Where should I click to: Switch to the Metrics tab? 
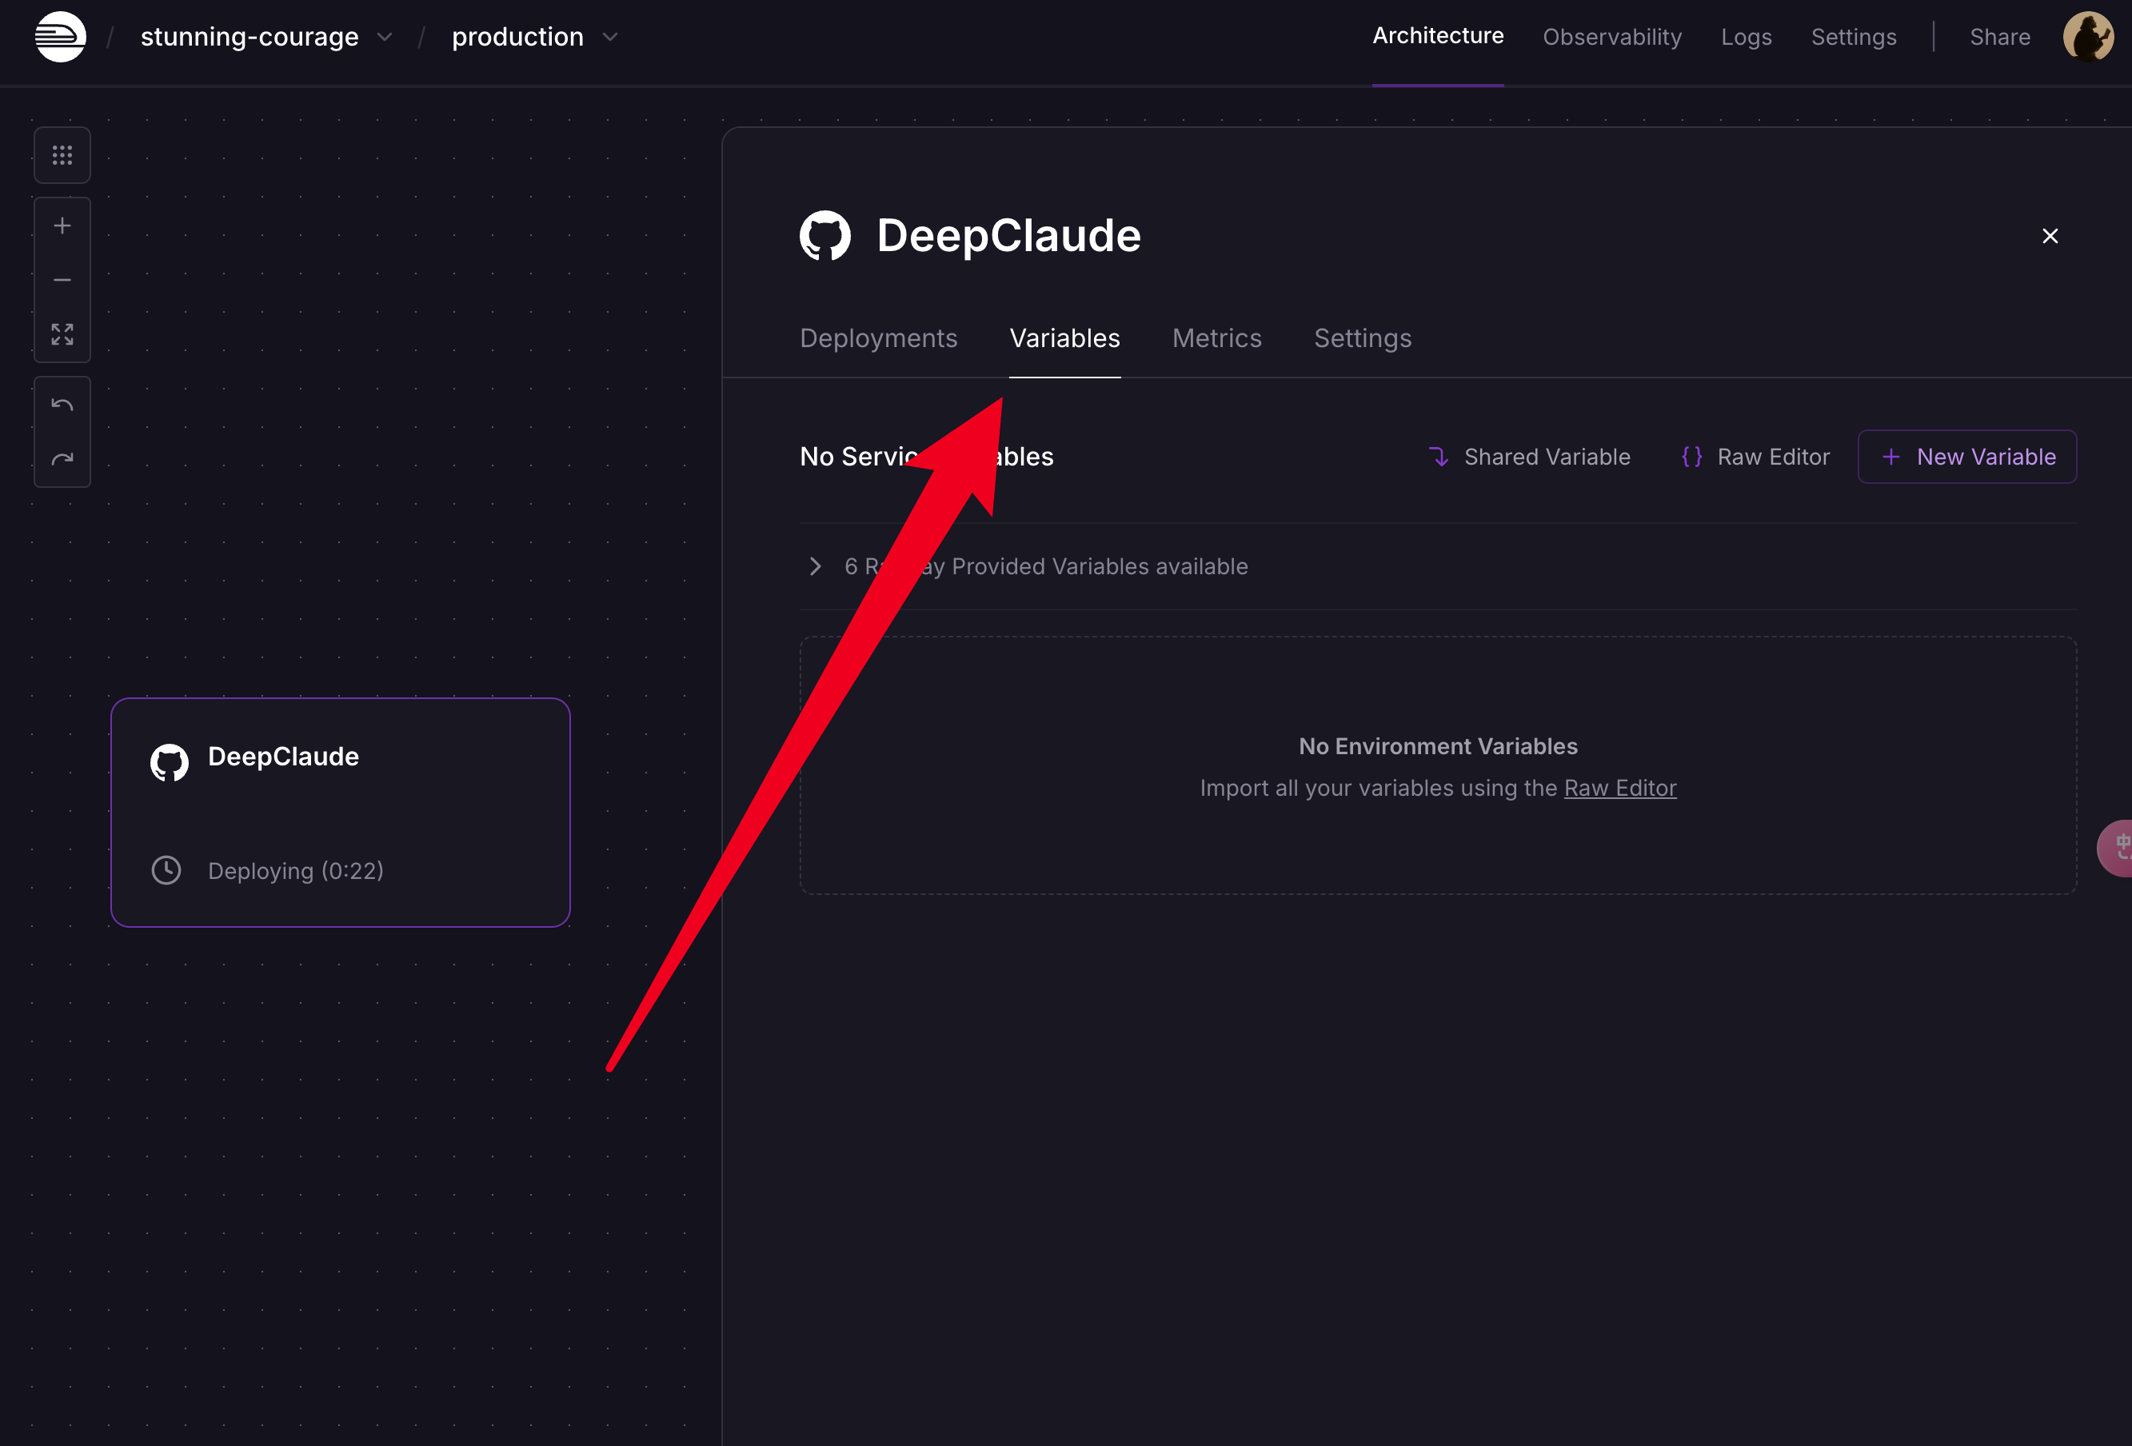click(1216, 338)
